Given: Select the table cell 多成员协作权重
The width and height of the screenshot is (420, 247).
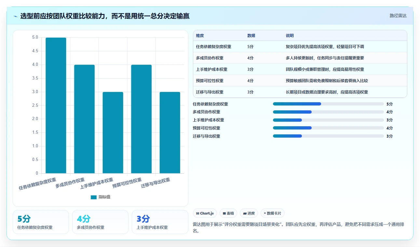Looking at the screenshot, I should (210, 58).
